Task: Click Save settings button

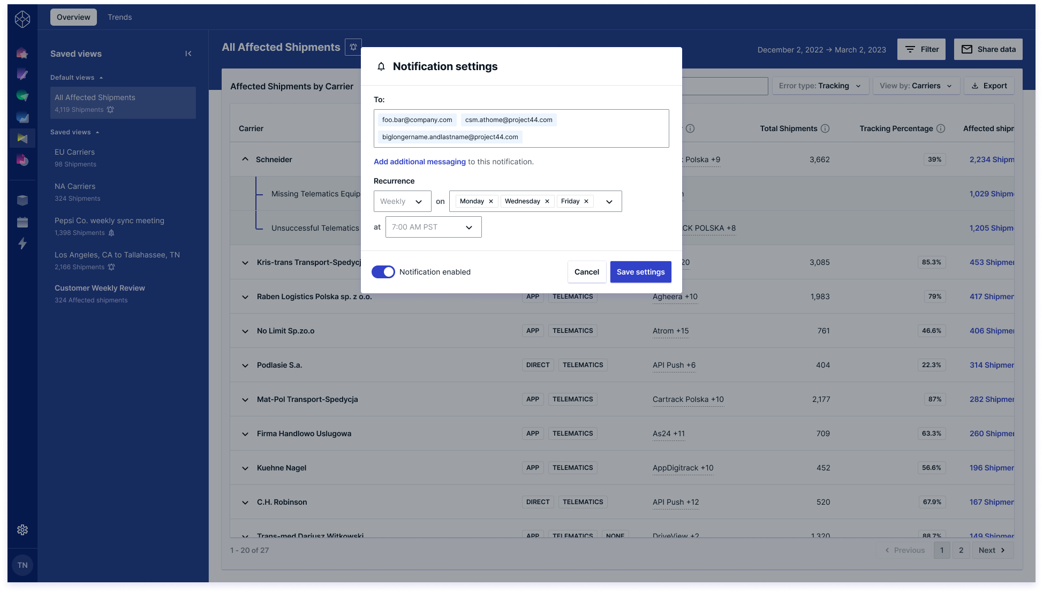Action: (640, 272)
